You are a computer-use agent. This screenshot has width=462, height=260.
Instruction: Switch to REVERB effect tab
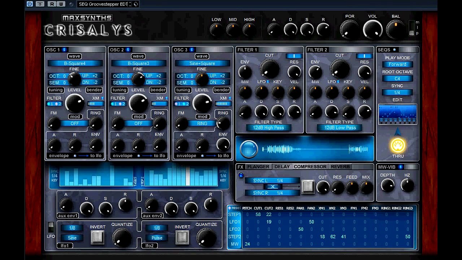pos(340,167)
